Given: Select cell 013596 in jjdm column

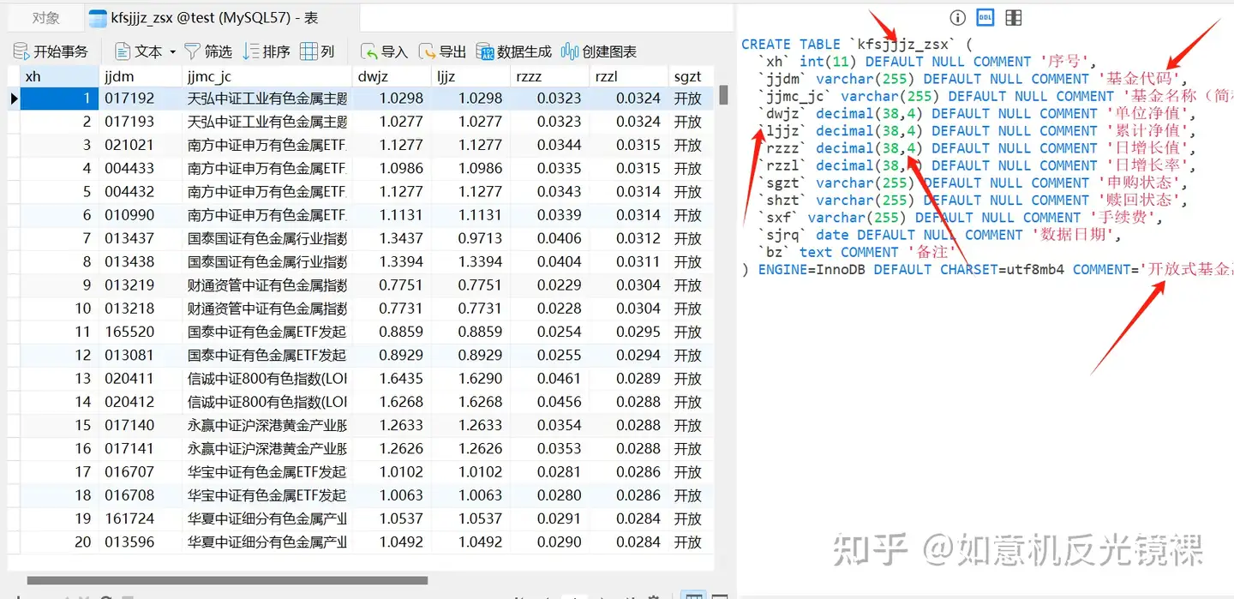Looking at the screenshot, I should (140, 542).
